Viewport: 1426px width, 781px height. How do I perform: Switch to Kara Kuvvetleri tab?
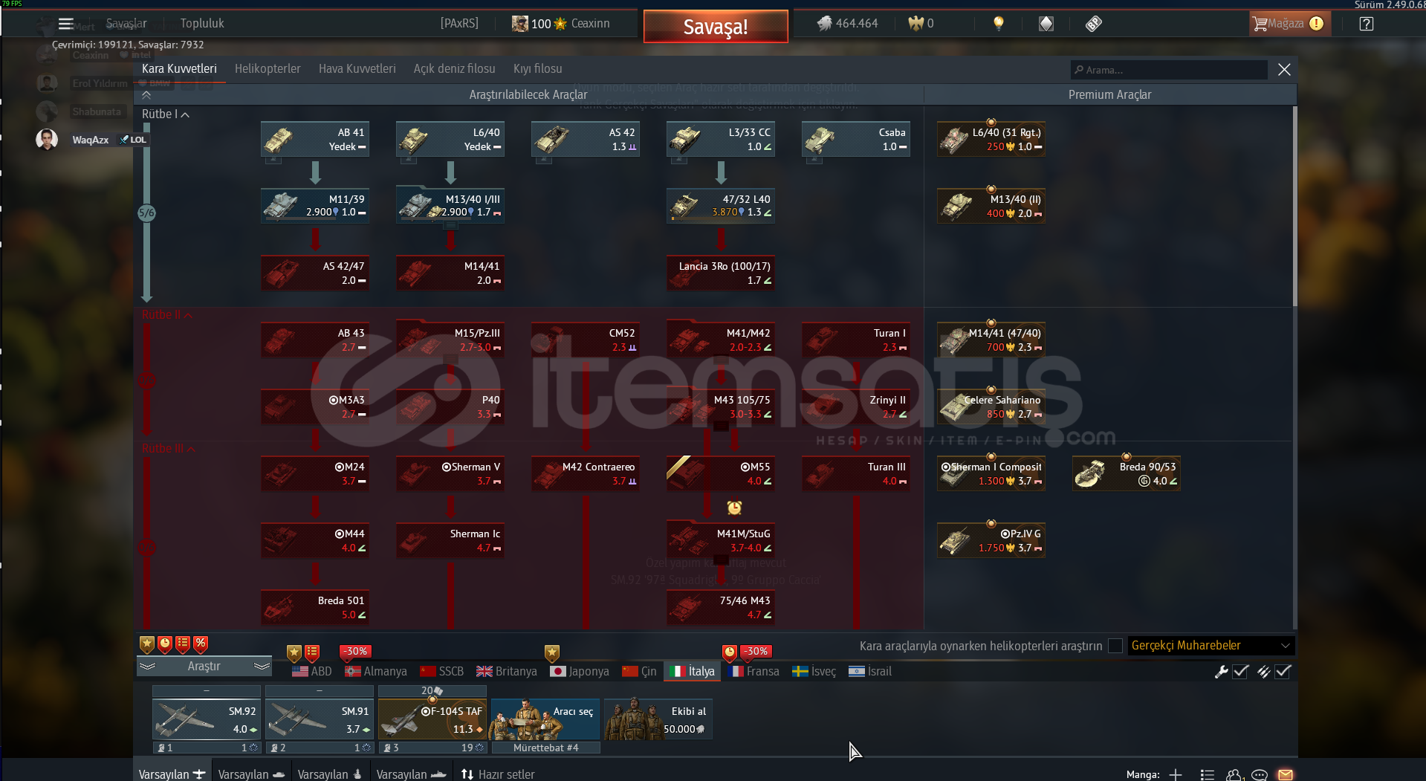[179, 69]
